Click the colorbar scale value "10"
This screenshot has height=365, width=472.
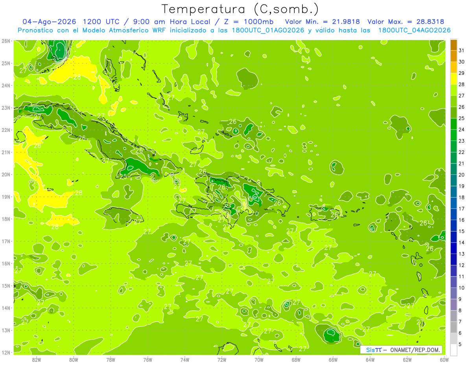(462, 288)
